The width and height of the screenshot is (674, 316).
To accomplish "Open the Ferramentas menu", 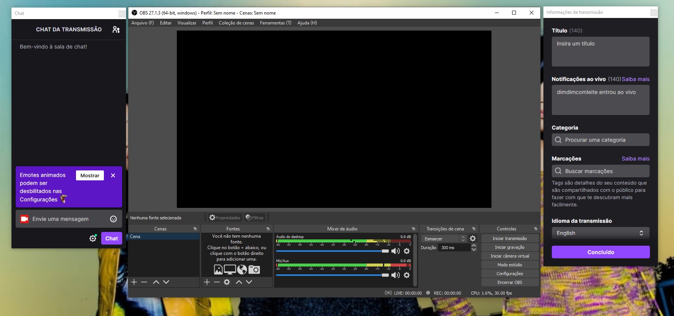I will pos(275,23).
